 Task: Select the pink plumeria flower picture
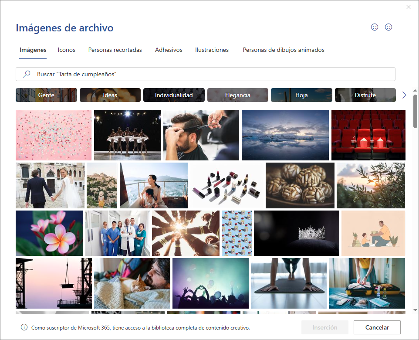pyautogui.click(x=49, y=233)
